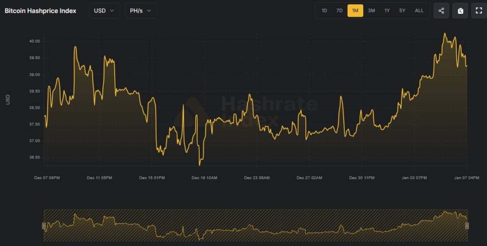Click the Jan 03 07PM axis label
The image size is (487, 246).
415,178
